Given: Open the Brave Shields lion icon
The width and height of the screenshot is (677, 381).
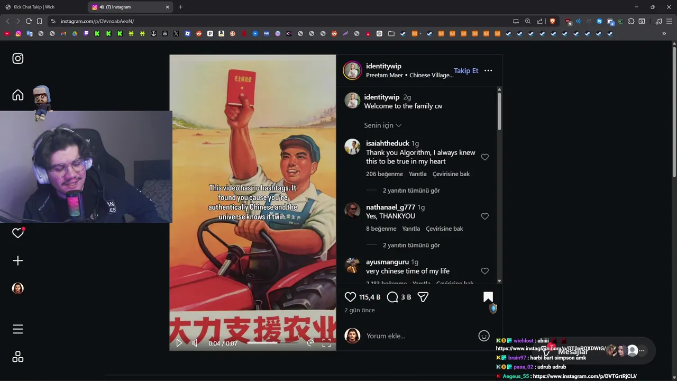Looking at the screenshot, I should point(552,21).
